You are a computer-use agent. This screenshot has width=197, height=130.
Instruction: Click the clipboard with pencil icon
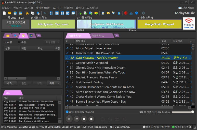tap(119, 13)
